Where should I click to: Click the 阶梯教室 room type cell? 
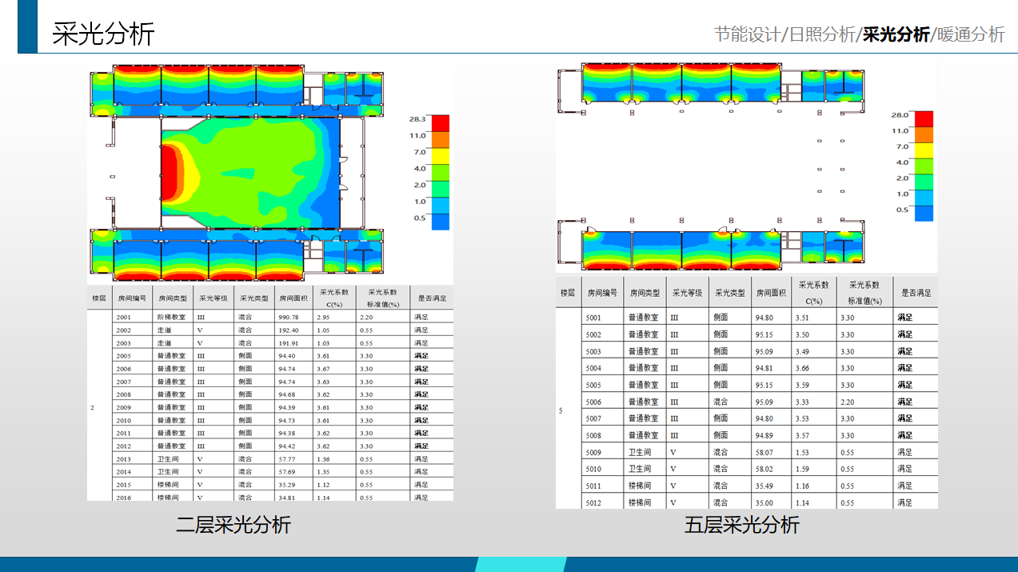171,318
